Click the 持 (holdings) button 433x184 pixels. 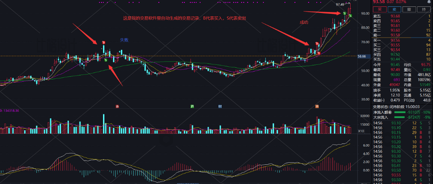(424, 10)
